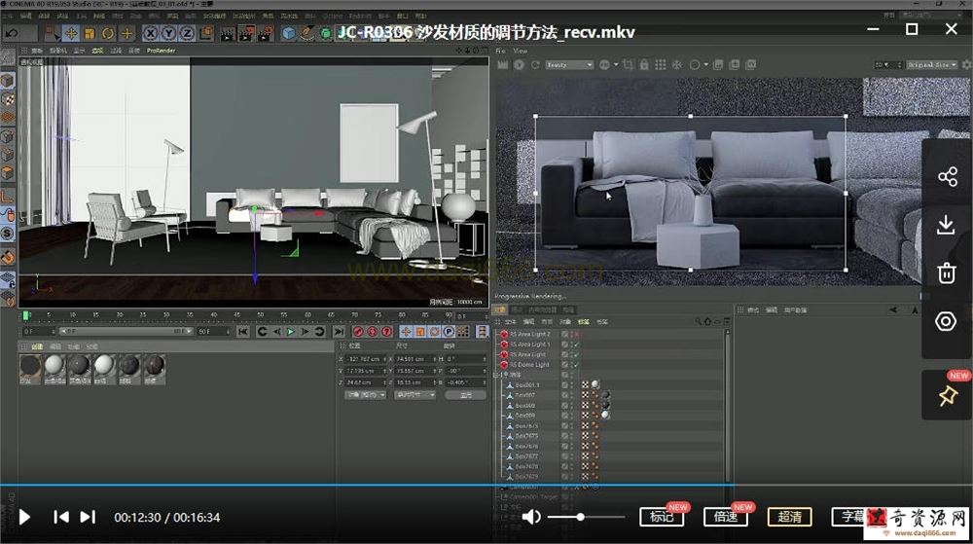Mute the video player volume
Image resolution: width=973 pixels, height=544 pixels.
pyautogui.click(x=530, y=517)
